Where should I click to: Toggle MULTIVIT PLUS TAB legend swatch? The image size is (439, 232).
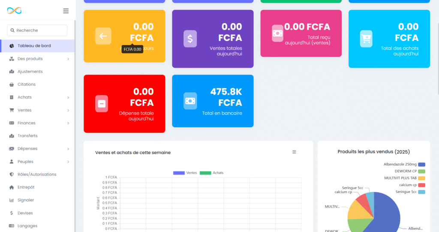pos(422,178)
